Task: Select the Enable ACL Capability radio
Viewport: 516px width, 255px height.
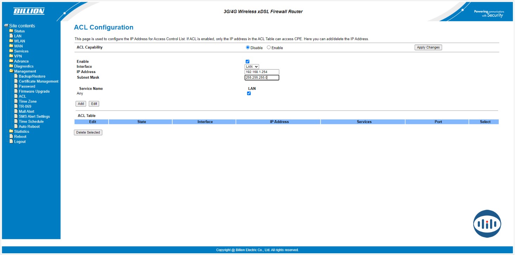Action: (x=269, y=47)
